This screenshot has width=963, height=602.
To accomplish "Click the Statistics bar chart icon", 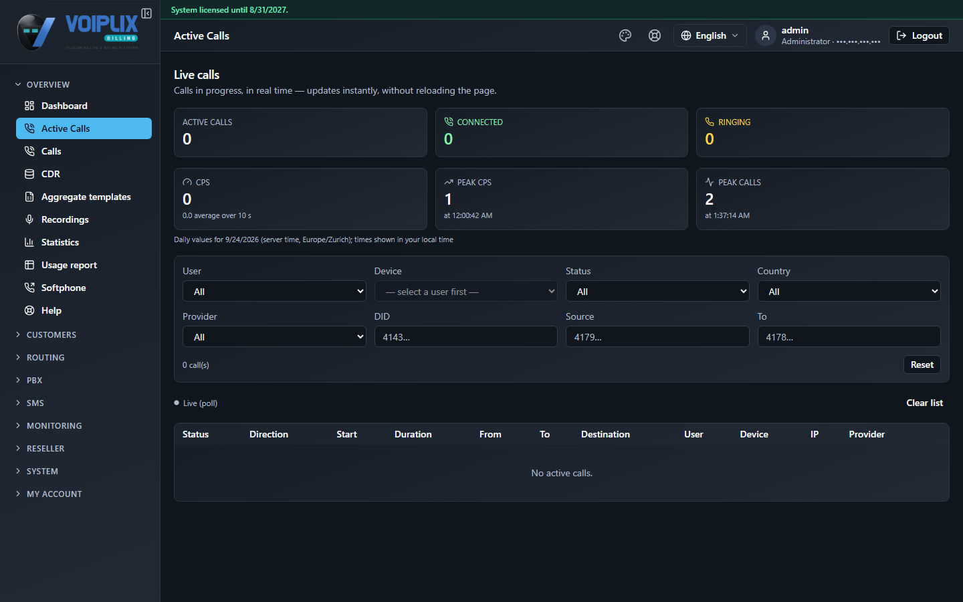I will click(29, 242).
